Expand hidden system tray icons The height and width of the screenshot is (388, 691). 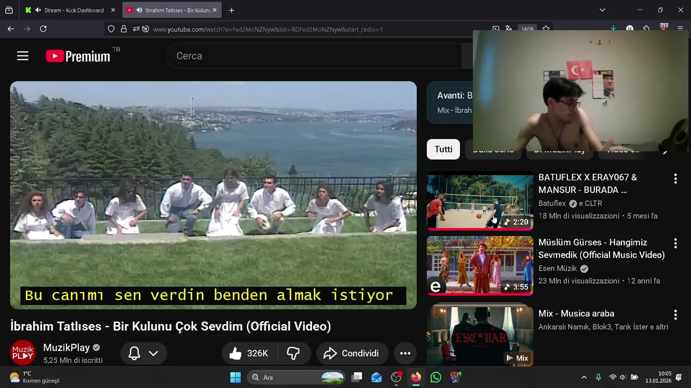click(584, 377)
